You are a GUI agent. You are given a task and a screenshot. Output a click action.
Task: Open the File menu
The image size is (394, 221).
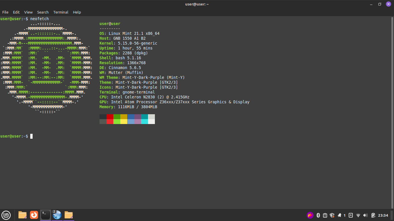tap(5, 12)
